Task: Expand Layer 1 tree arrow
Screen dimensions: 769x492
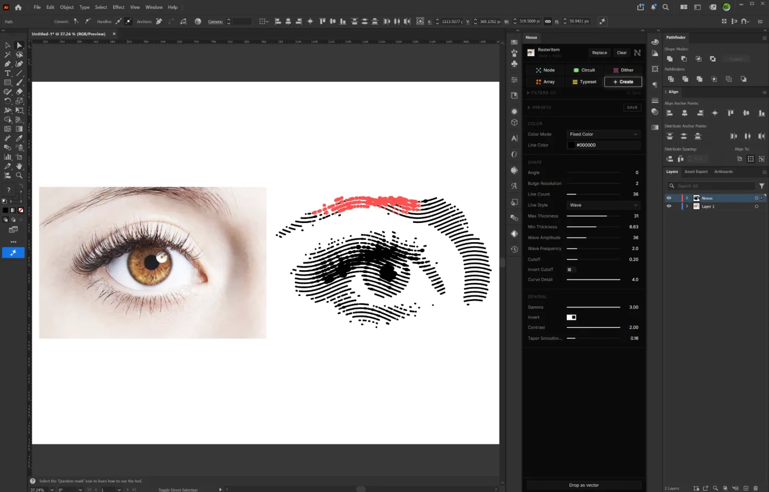Action: 687,206
